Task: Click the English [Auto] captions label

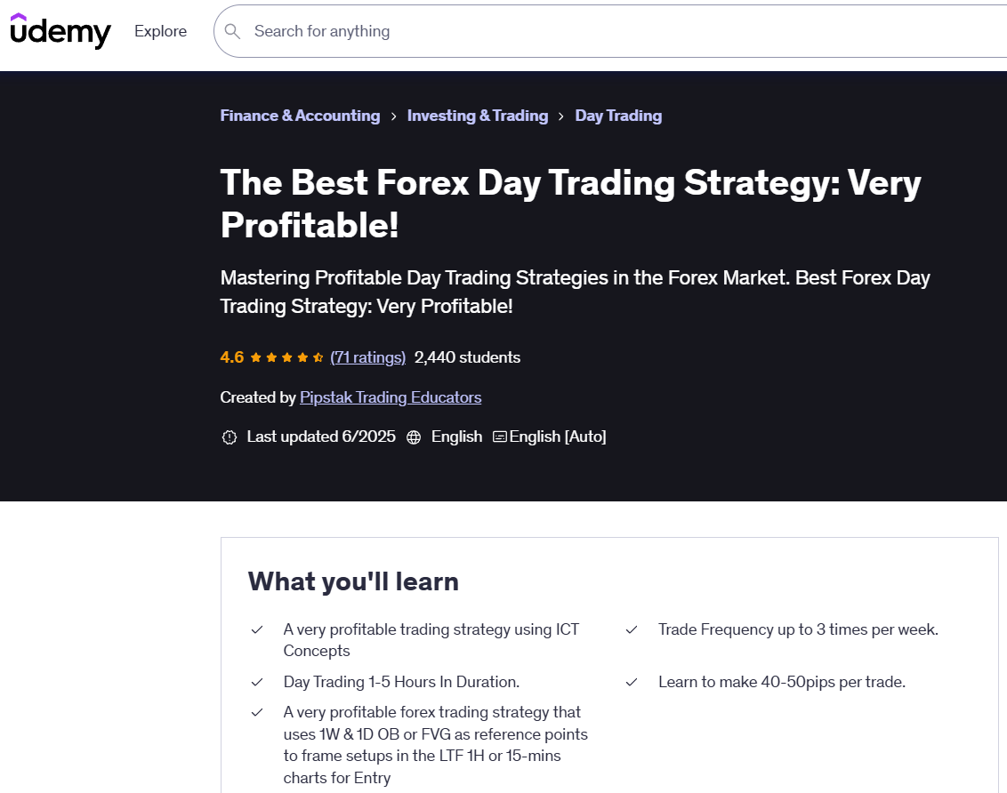Action: (558, 437)
